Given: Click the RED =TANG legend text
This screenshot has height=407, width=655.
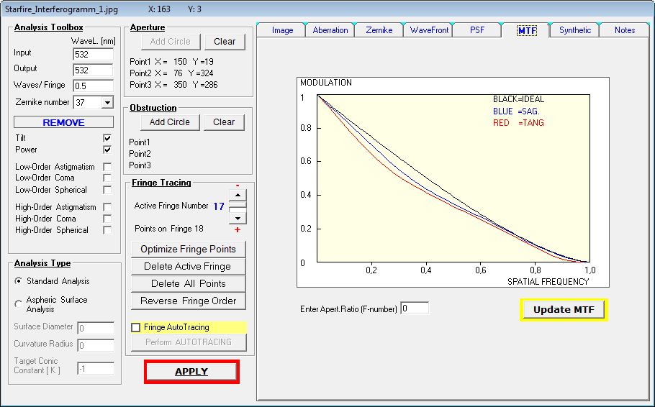Looking at the screenshot, I should tap(518, 123).
